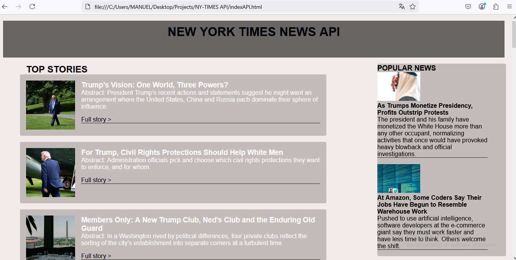516x260 pixels.
Task: Open Full story for Members Only article
Action: click(96, 256)
